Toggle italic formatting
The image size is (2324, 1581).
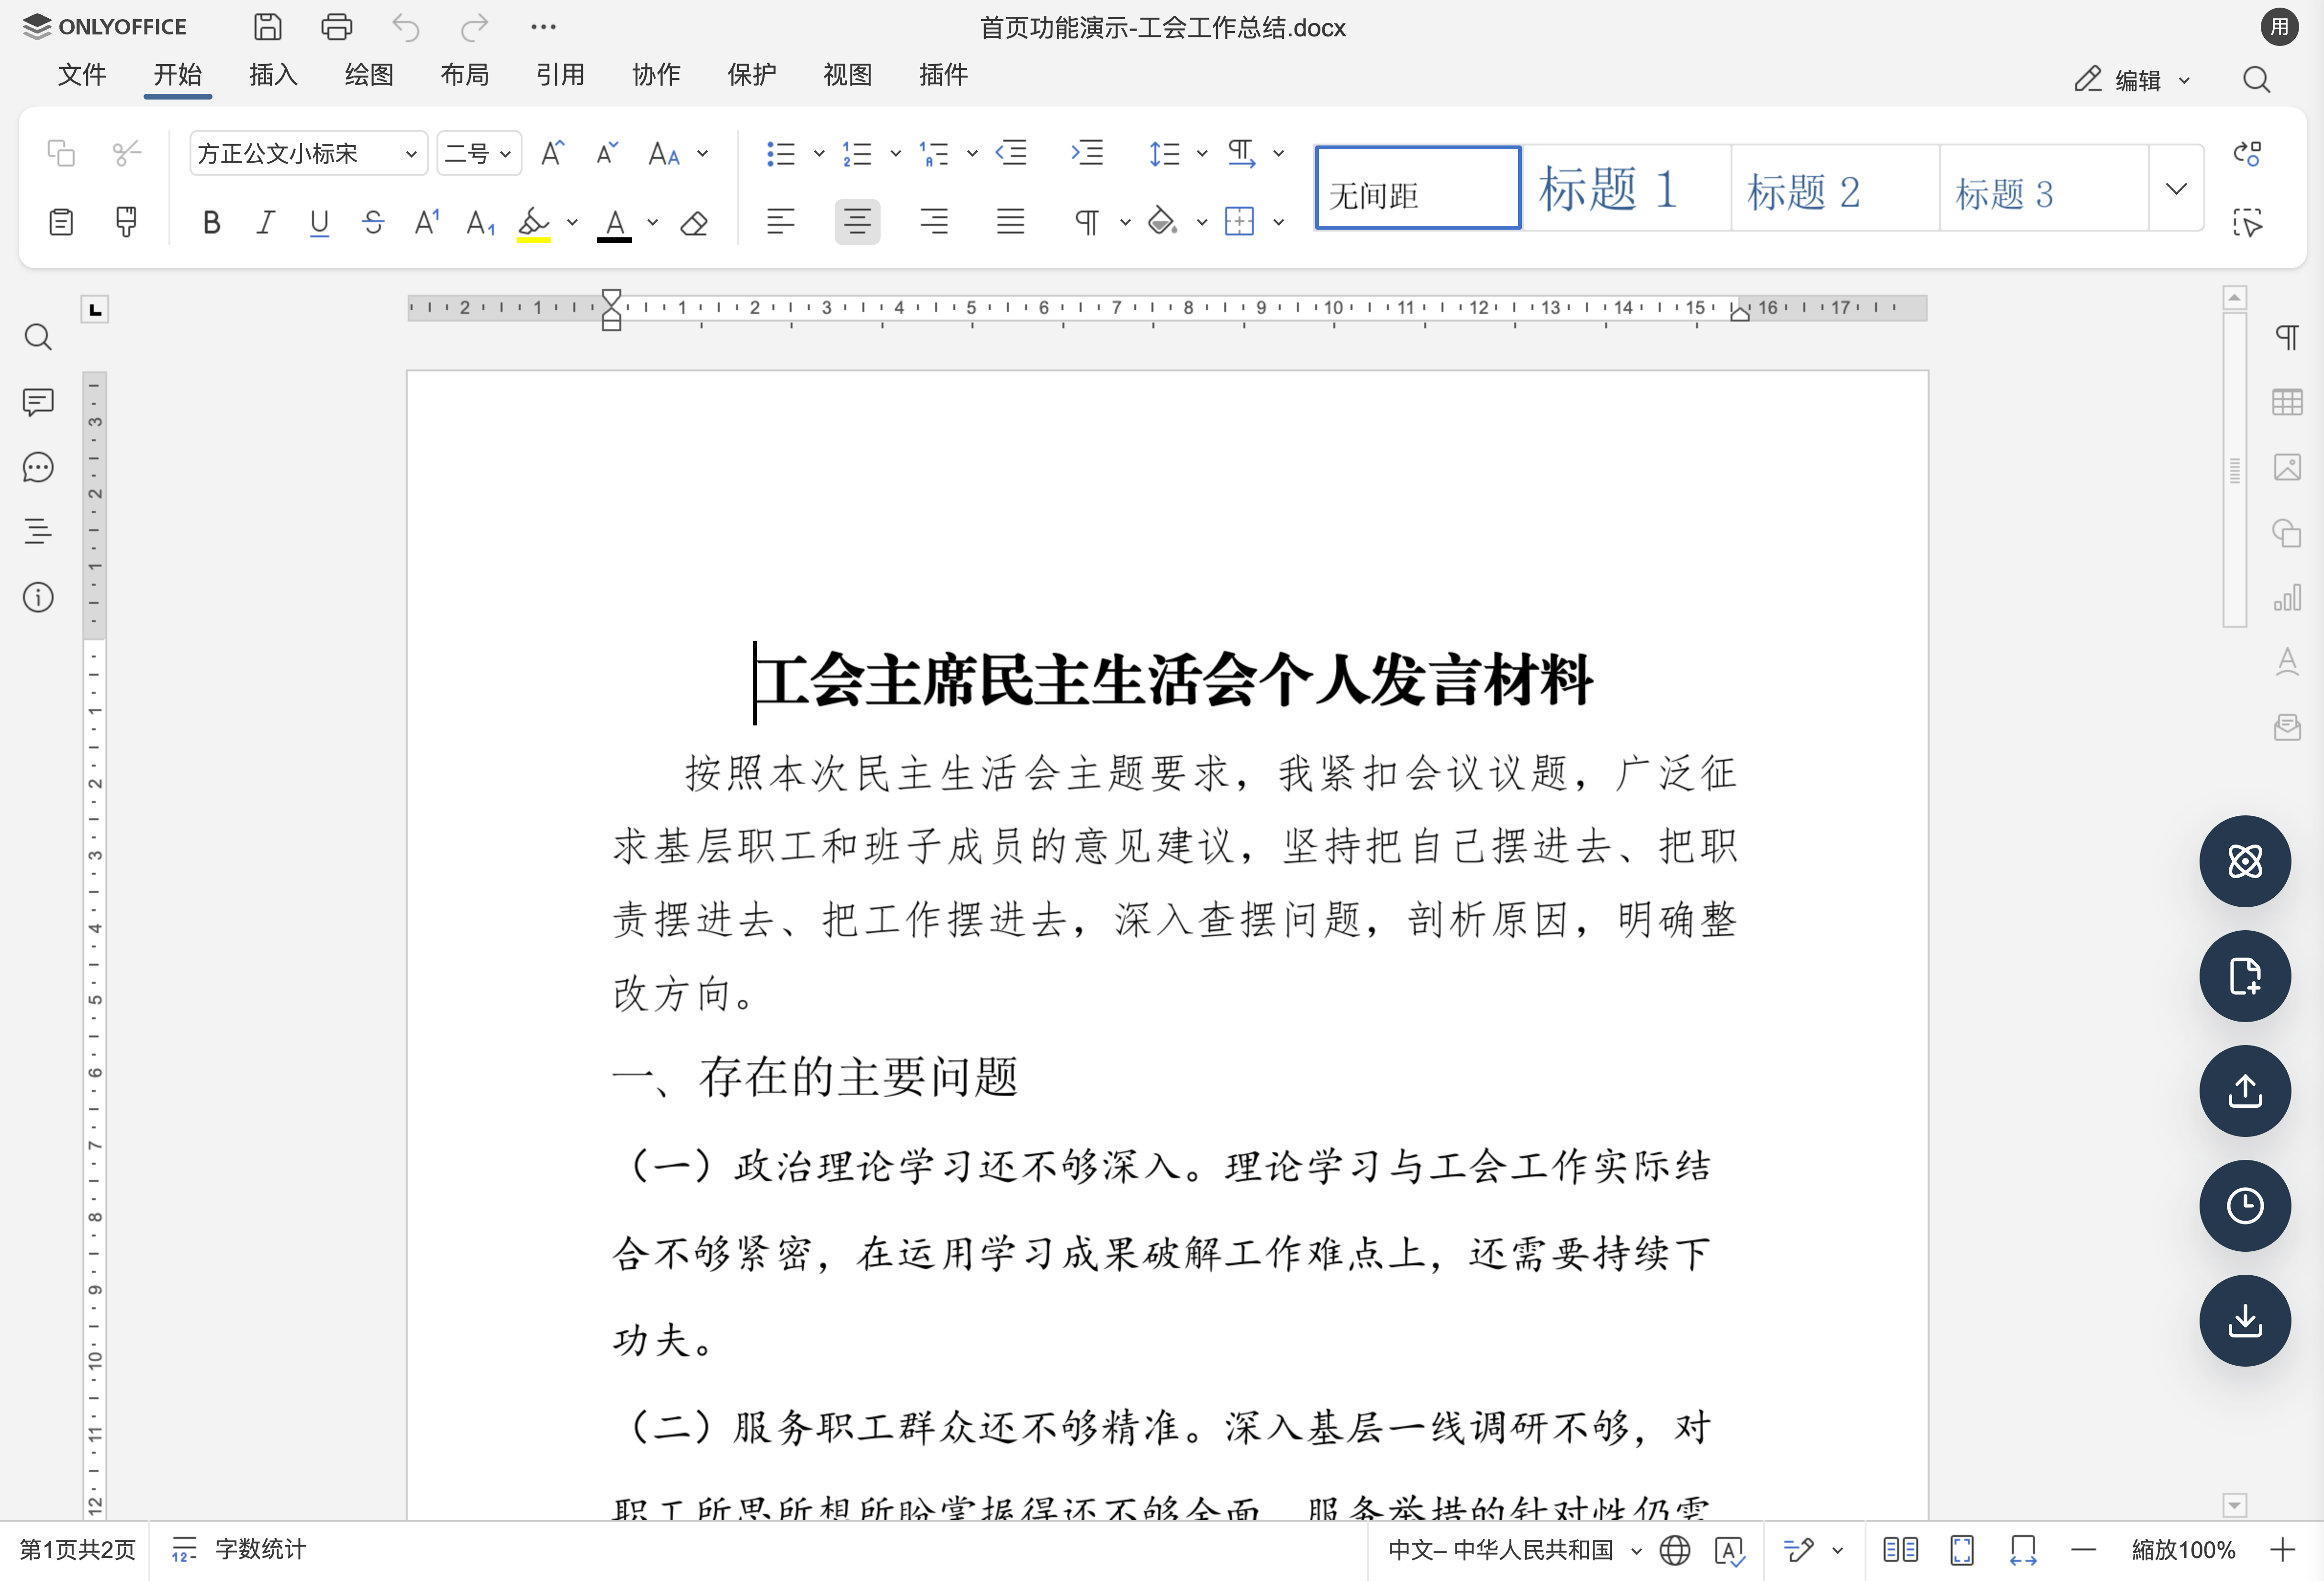pos(265,222)
